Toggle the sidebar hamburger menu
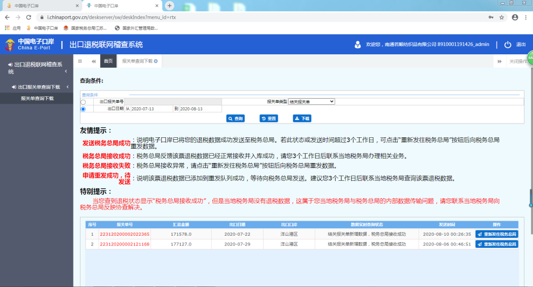This screenshot has width=533, height=287. pos(80,61)
